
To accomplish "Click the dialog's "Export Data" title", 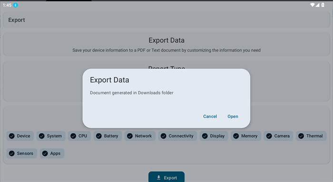I will coord(109,80).
